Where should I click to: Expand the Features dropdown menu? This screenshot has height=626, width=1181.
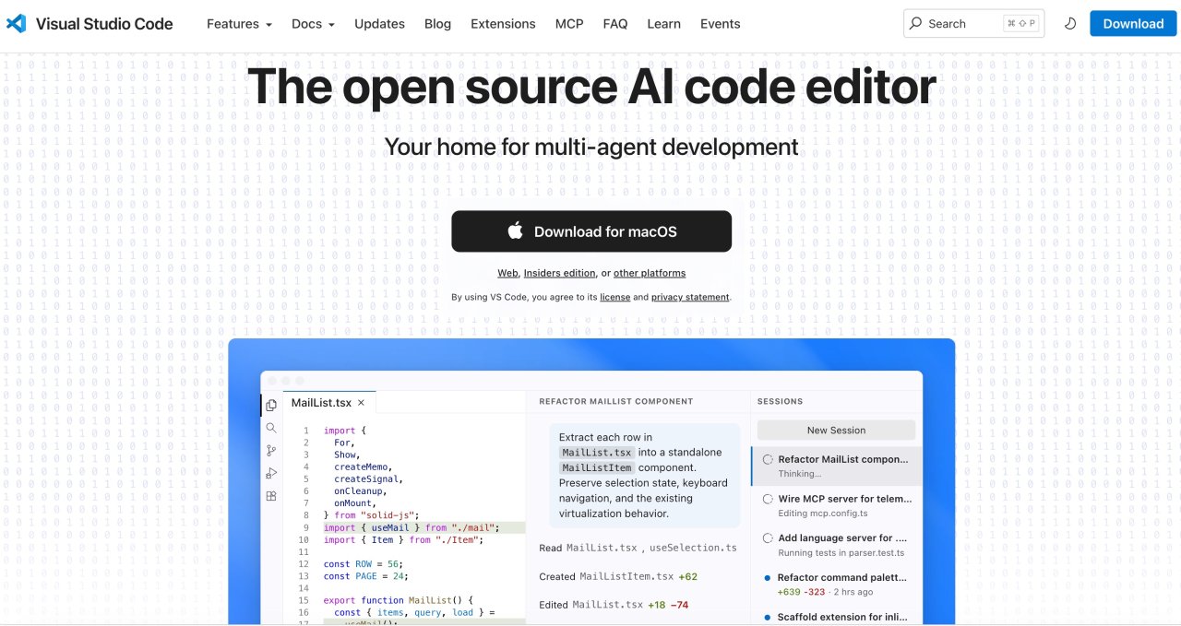point(239,24)
